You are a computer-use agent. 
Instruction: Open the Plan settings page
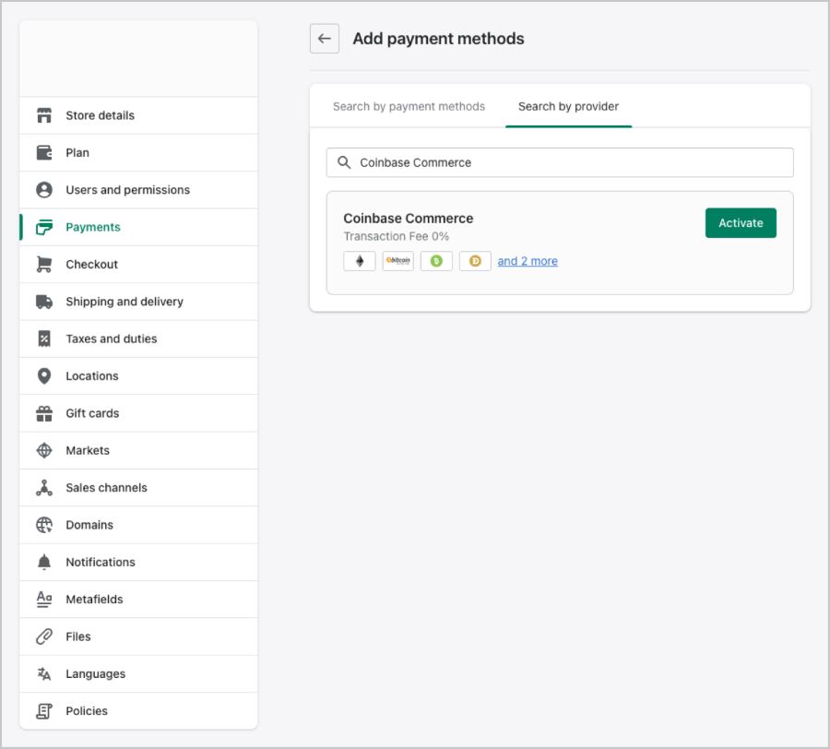(138, 152)
